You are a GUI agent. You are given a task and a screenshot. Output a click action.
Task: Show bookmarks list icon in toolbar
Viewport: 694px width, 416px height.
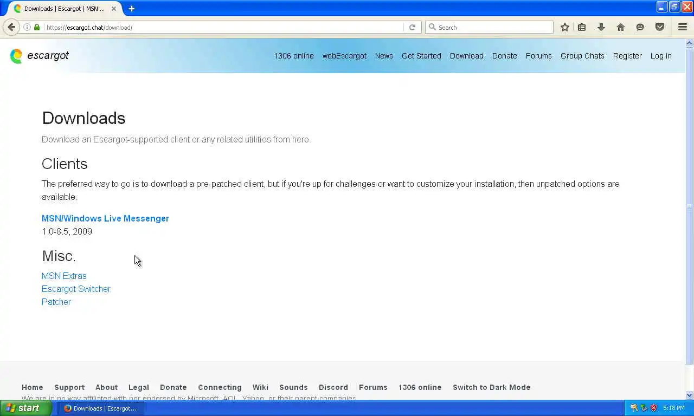[582, 27]
